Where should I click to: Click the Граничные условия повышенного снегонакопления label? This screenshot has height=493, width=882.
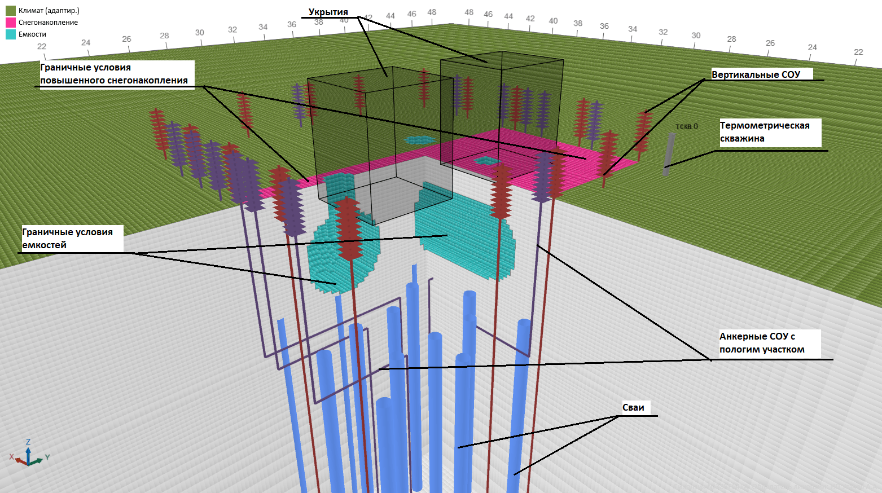(x=114, y=74)
